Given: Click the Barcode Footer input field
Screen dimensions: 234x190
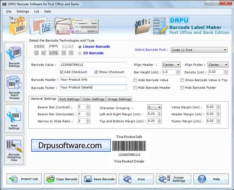Looking at the screenshot, I should pyautogui.click(x=93, y=87).
